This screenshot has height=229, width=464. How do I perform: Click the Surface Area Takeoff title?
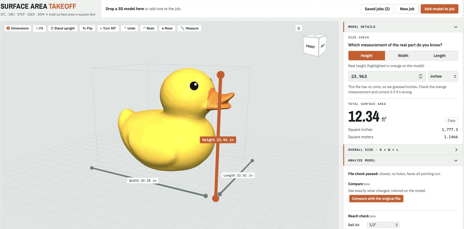click(x=38, y=6)
